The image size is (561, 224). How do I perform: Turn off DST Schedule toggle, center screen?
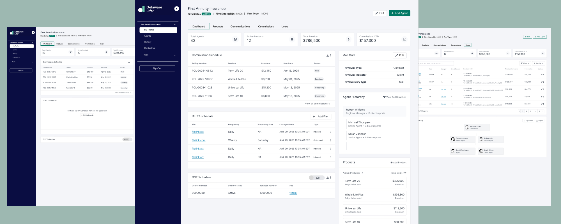coord(317,178)
